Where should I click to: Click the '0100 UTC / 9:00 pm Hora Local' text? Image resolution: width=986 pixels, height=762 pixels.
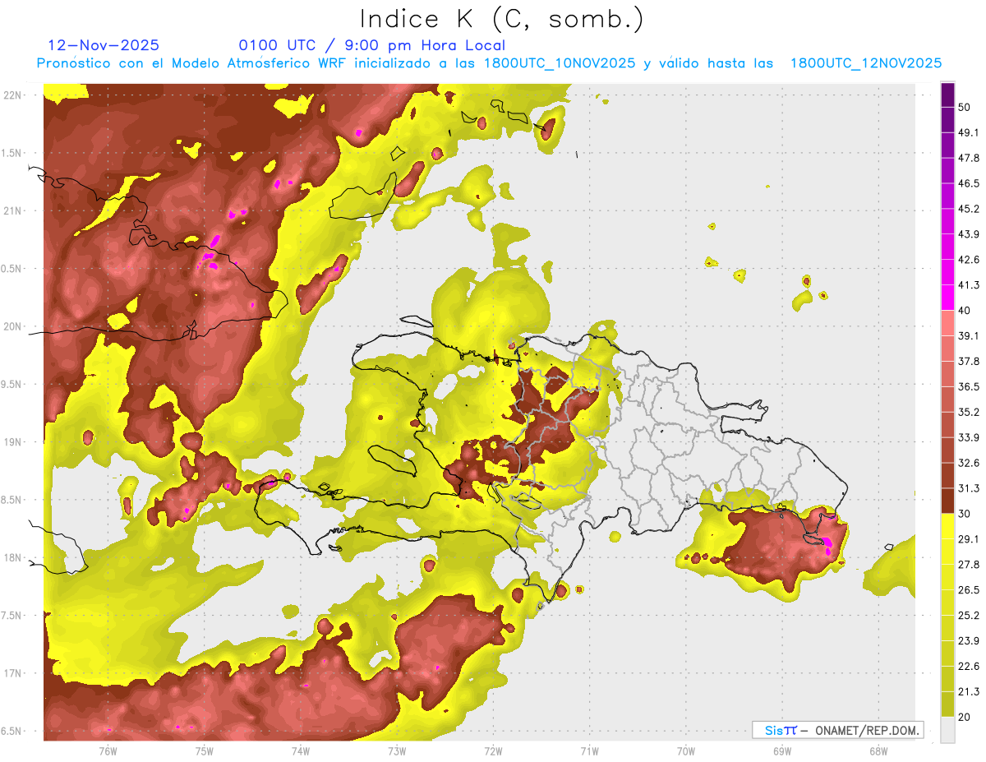click(371, 45)
